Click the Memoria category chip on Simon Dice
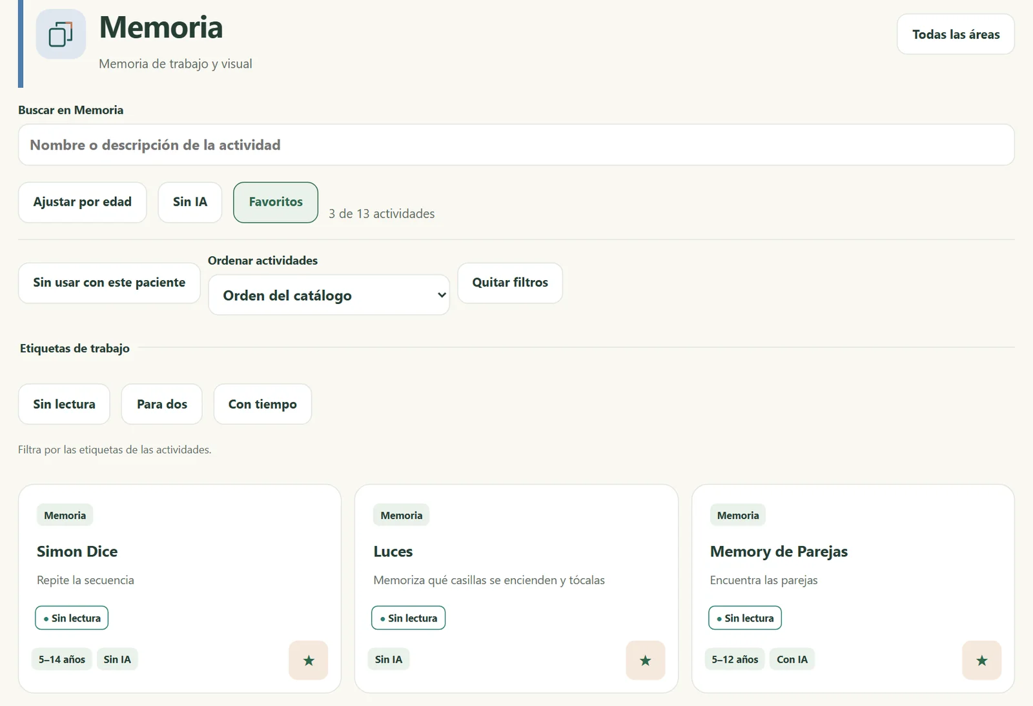The width and height of the screenshot is (1033, 706). 65,515
